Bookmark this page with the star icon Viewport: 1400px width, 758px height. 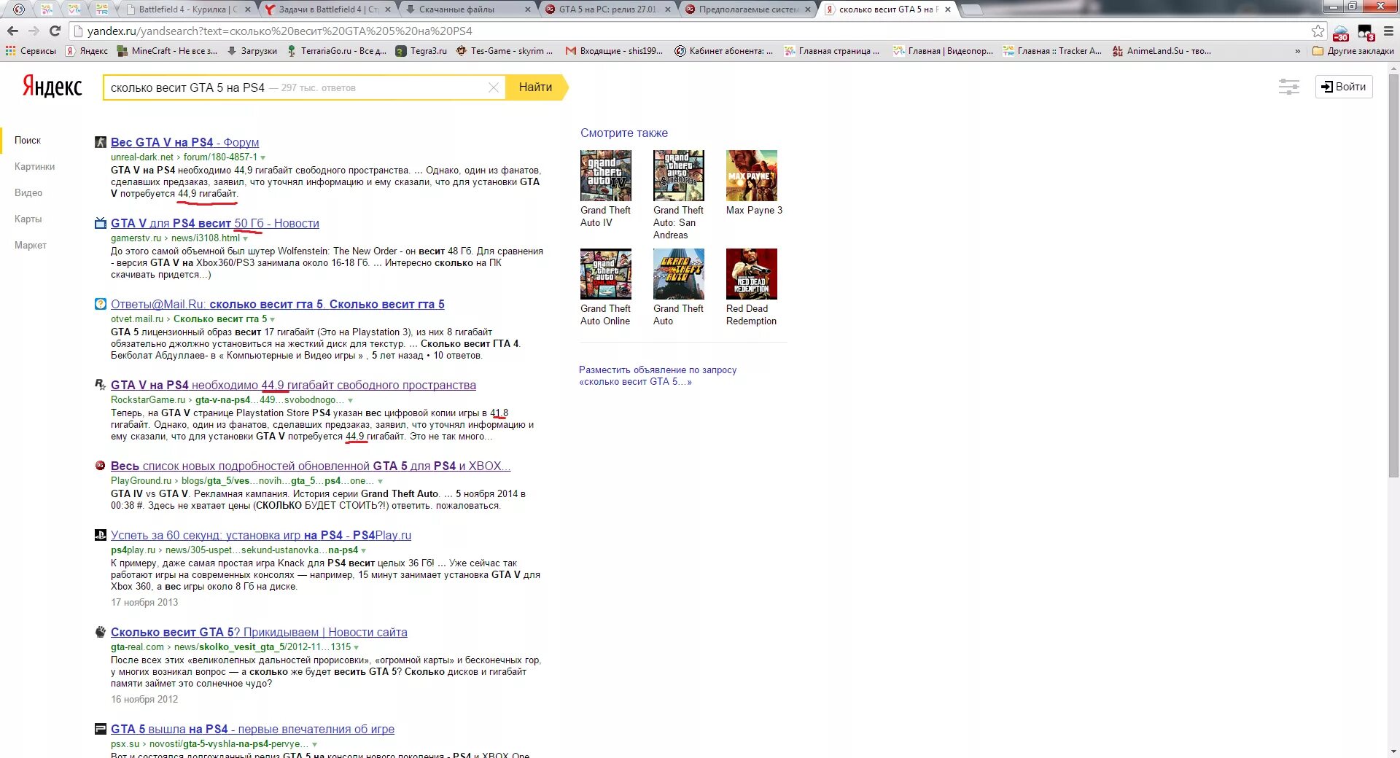(x=1318, y=31)
